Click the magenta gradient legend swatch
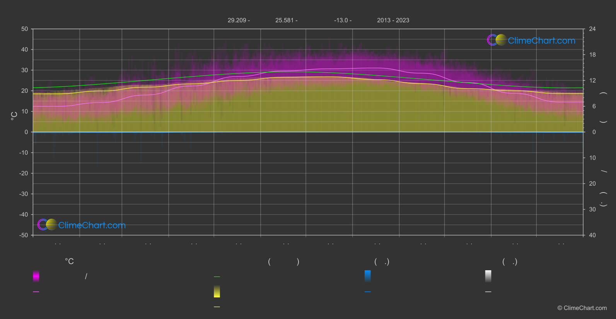616x319 pixels. click(36, 276)
